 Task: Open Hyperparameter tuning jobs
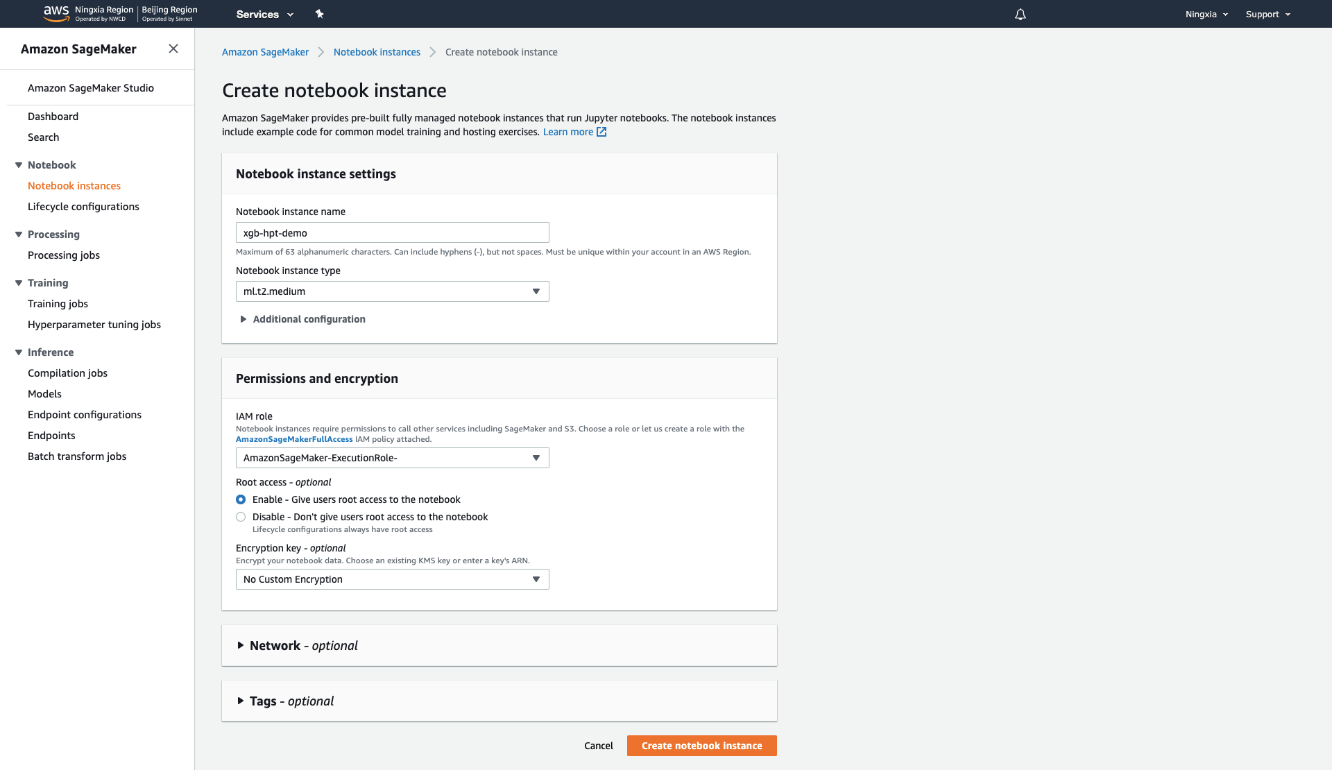click(x=94, y=325)
